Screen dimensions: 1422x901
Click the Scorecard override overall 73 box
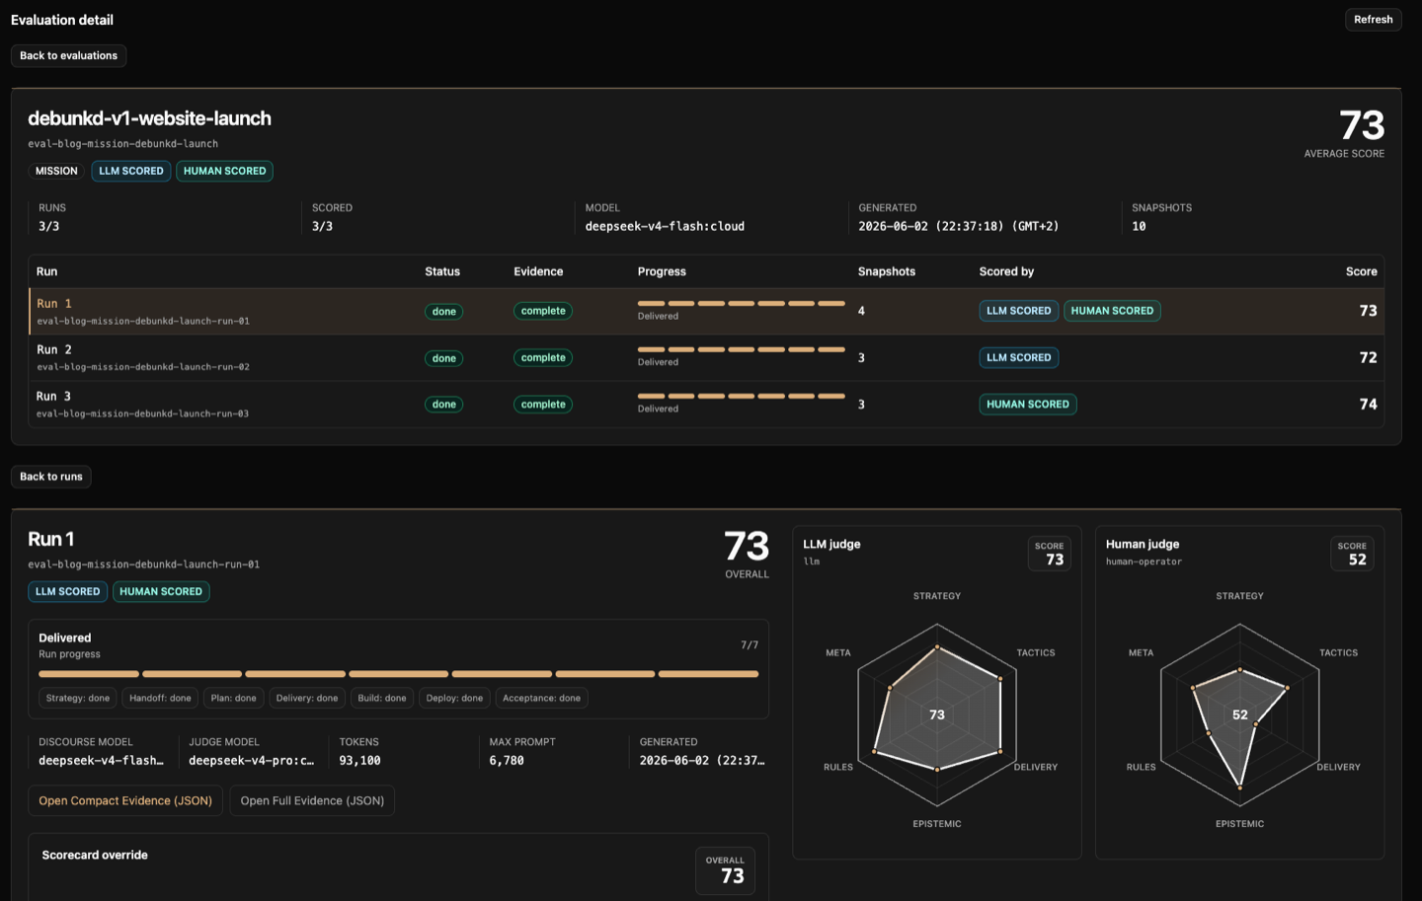point(726,870)
